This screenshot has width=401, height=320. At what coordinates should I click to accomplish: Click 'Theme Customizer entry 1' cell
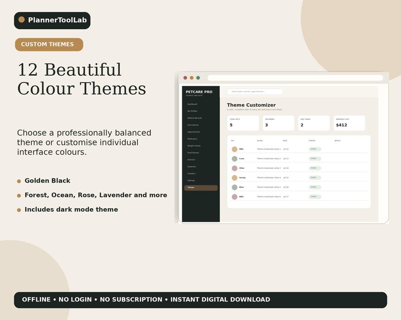269,149
